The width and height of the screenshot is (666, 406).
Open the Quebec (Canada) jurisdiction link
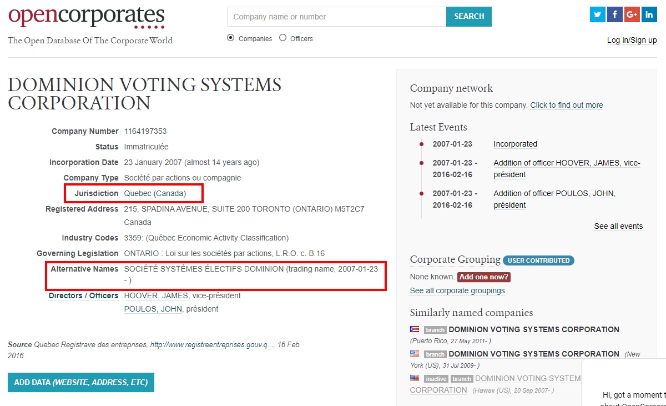coord(155,193)
